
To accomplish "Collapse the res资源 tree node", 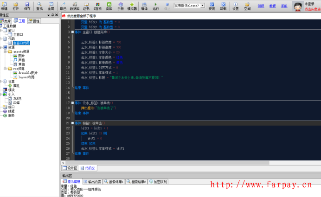I will pyautogui.click(x=5, y=69).
